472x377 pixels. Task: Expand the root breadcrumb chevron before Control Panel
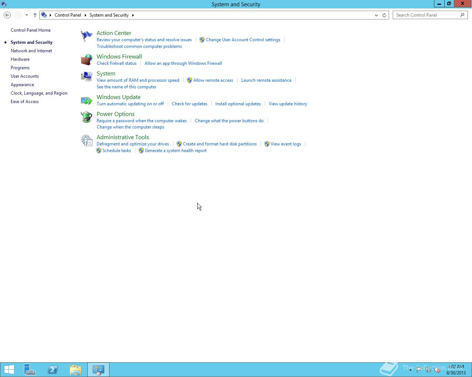click(51, 15)
